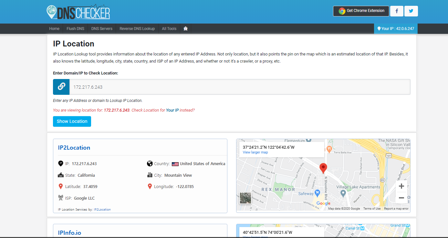Image resolution: width=448 pixels, height=238 pixels.
Task: Open the DNS Servers menu item
Action: pos(102,29)
